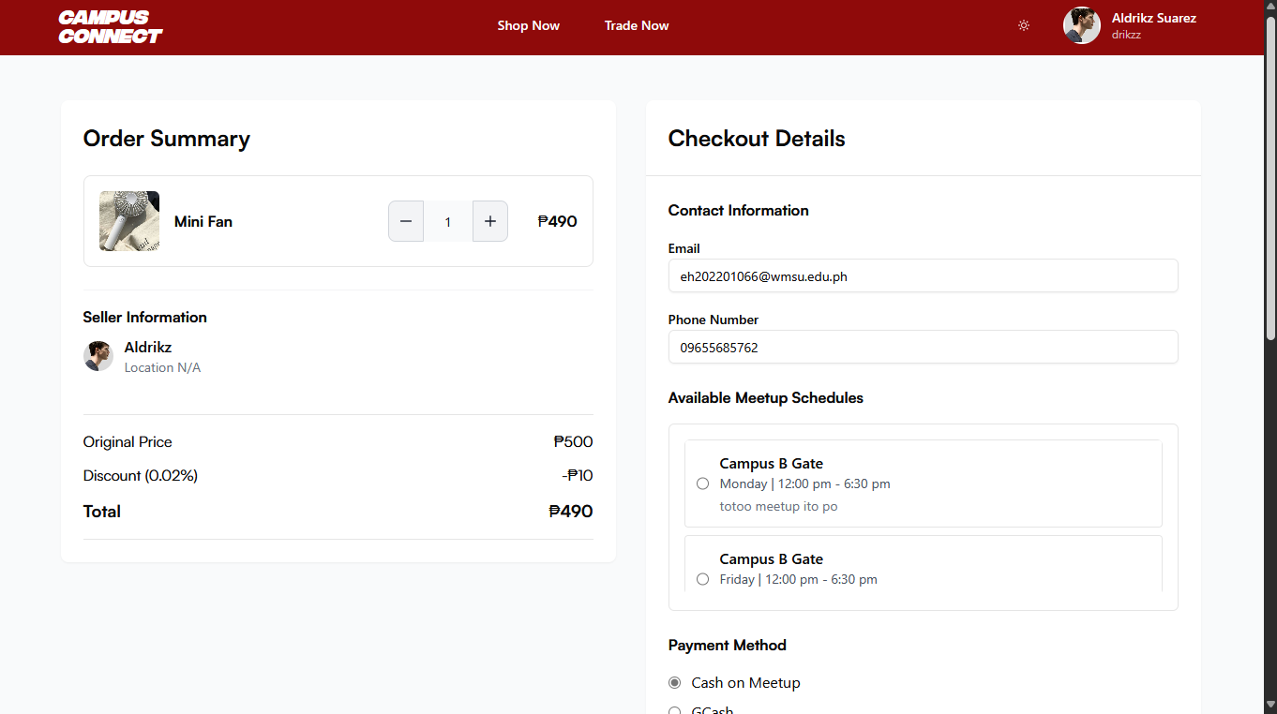Screen dimensions: 1277x714
Task: Click the Phone Number input field
Action: coord(923,348)
